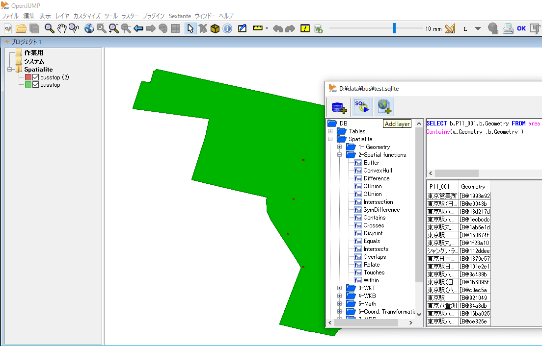Click the set-square ruler icon near 10 mm
Image resolution: width=542 pixels, height=346 pixels.
[450, 28]
